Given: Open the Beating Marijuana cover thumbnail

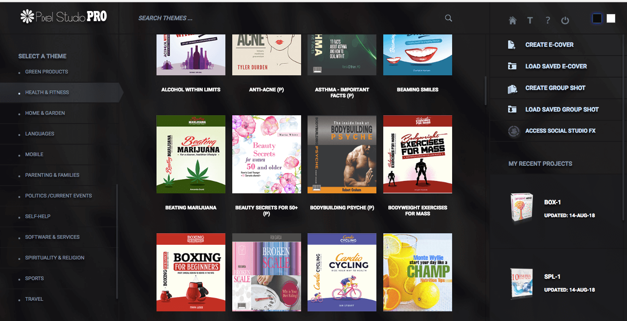Looking at the screenshot, I should click(x=191, y=154).
